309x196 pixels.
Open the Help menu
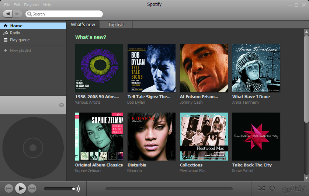[47, 5]
